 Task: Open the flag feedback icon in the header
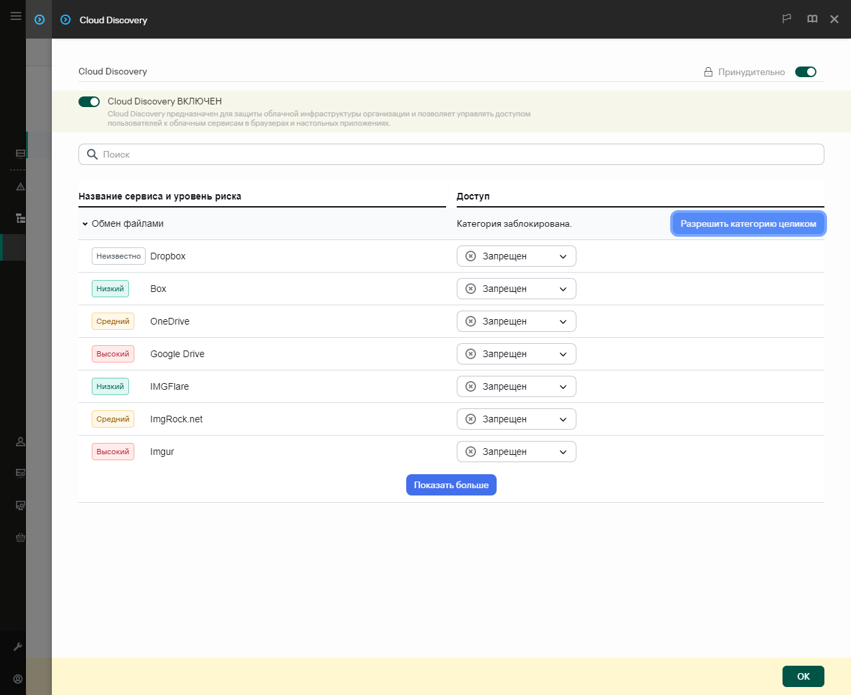(787, 19)
